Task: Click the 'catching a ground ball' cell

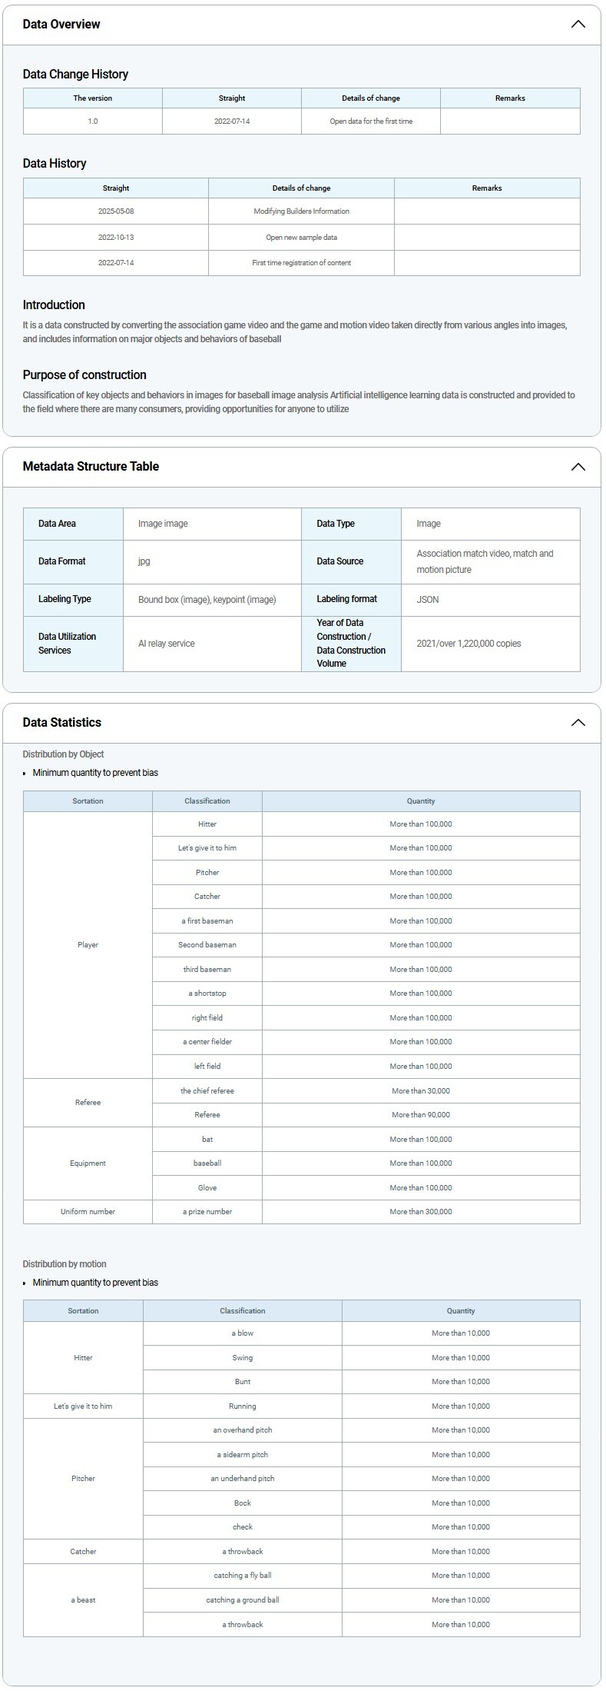Action: tap(243, 1600)
